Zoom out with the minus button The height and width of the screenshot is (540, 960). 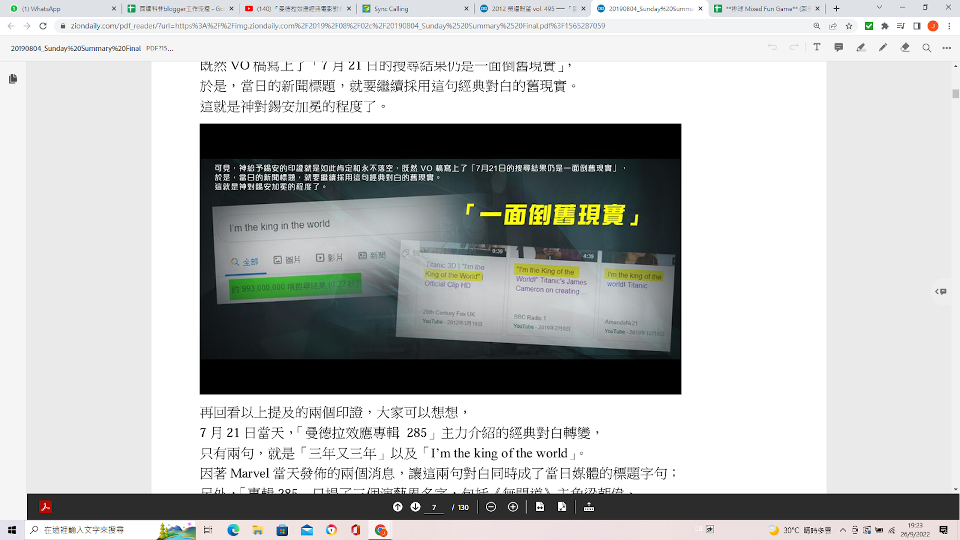click(x=491, y=507)
